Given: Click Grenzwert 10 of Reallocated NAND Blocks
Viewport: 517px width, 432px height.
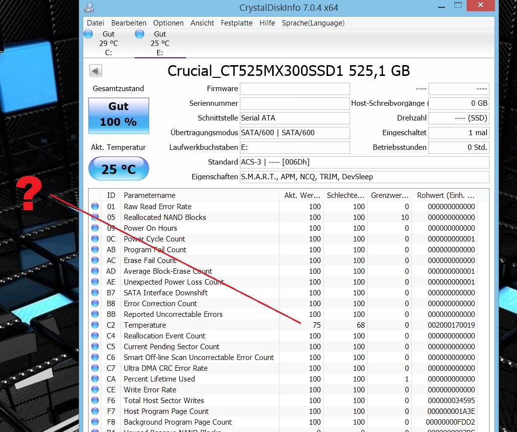Looking at the screenshot, I should pyautogui.click(x=405, y=217).
